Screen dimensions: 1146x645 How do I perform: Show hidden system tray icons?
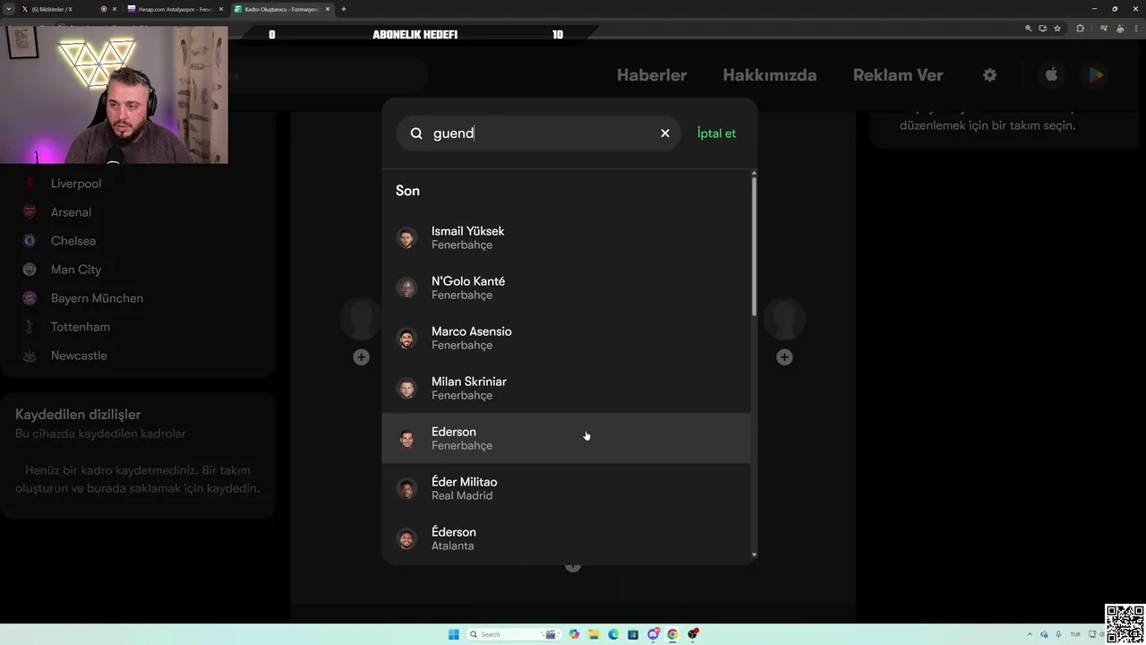point(1030,634)
